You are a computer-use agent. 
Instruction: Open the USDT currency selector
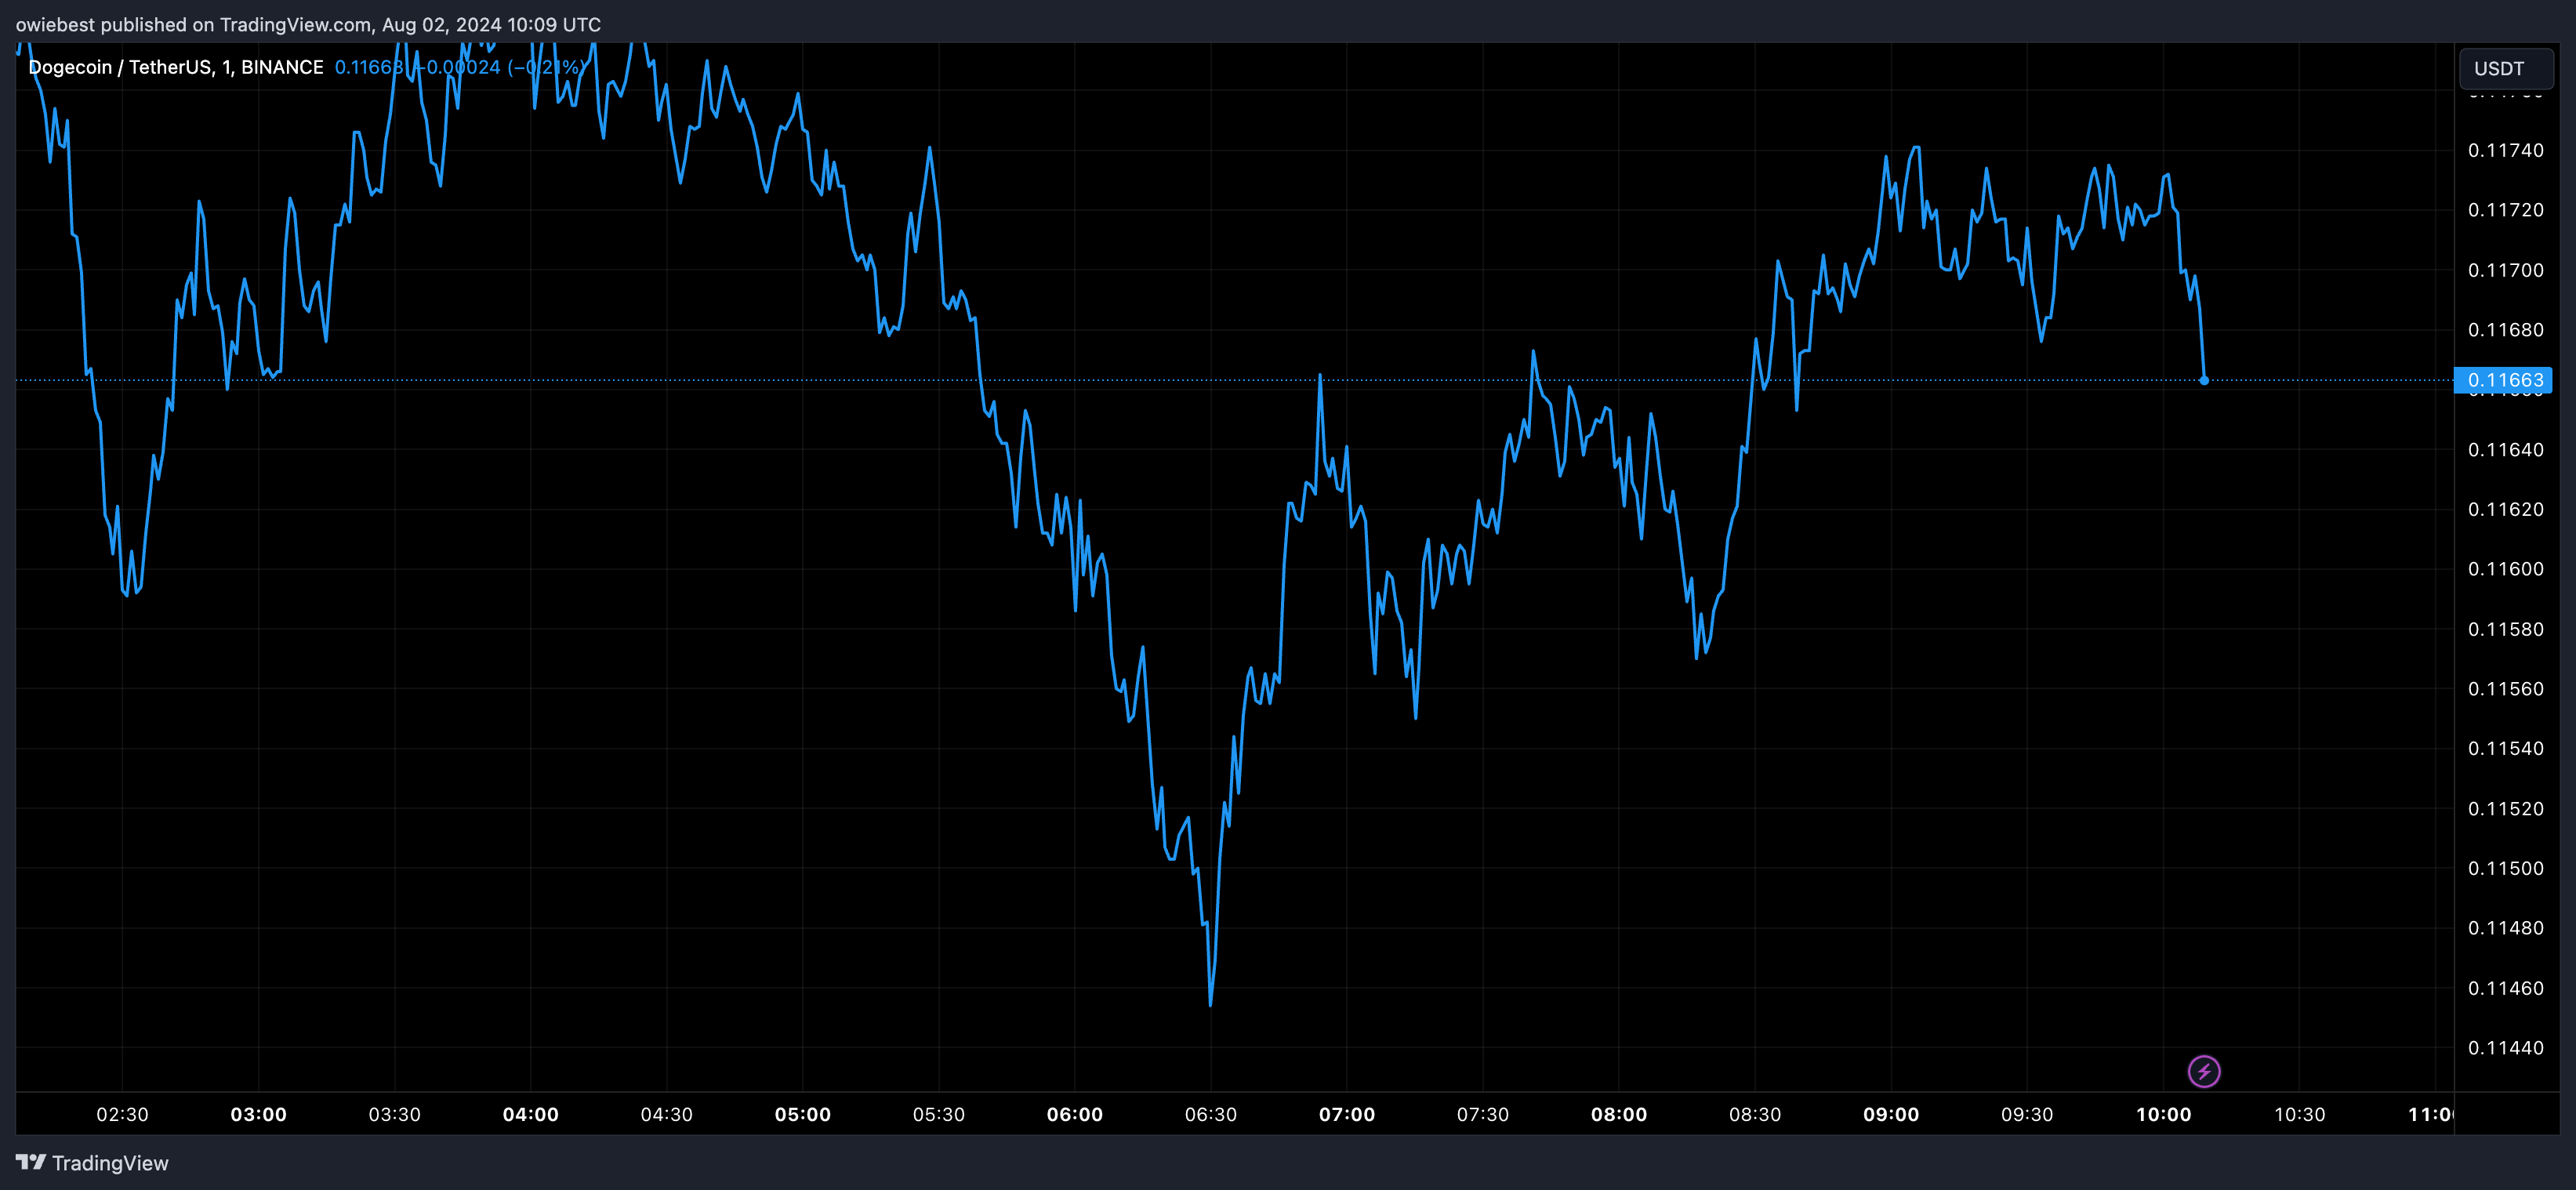(2504, 68)
